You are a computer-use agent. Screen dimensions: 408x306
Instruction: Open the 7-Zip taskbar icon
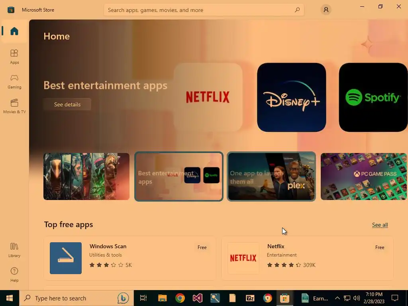250,298
